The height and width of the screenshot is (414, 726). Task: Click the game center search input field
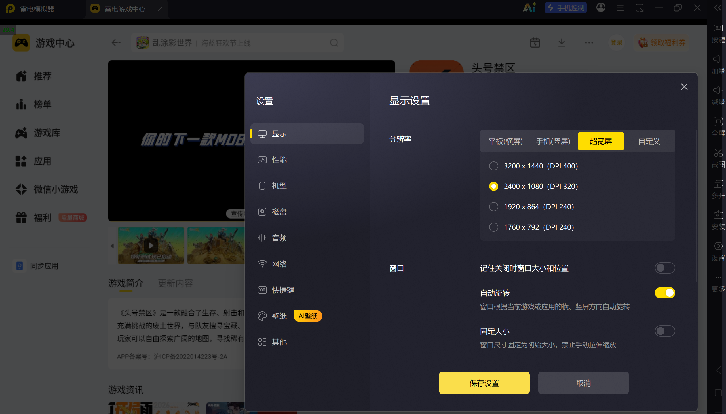(237, 43)
